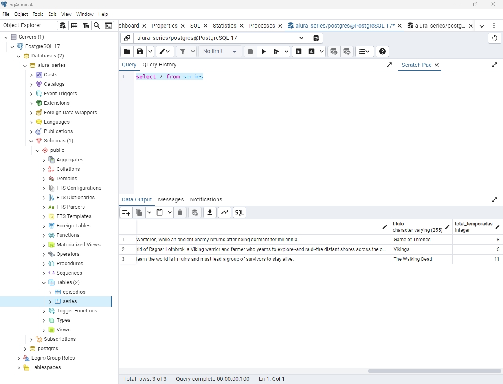Search objects in Object Explorer
Image resolution: width=503 pixels, height=384 pixels.
click(97, 26)
